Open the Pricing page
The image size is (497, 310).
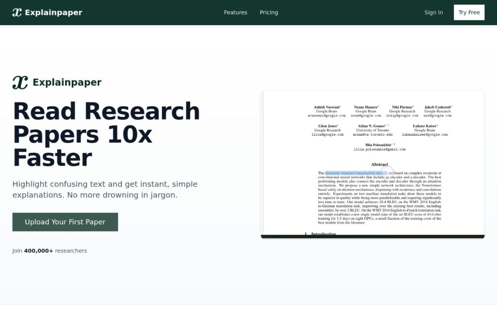(x=269, y=12)
